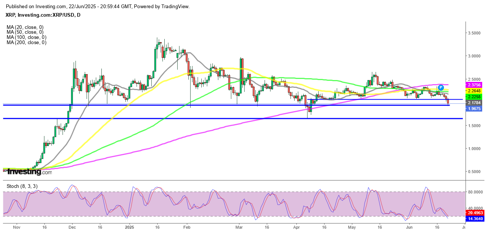Image resolution: width=487 pixels, height=232 pixels.
Task: Click the XRP/USD symbol title text
Action: pyautogui.click(x=44, y=15)
